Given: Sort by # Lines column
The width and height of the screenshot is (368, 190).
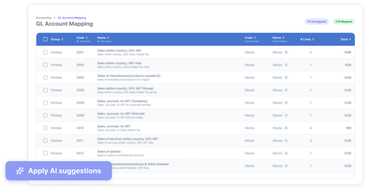Looking at the screenshot, I should pos(307,40).
